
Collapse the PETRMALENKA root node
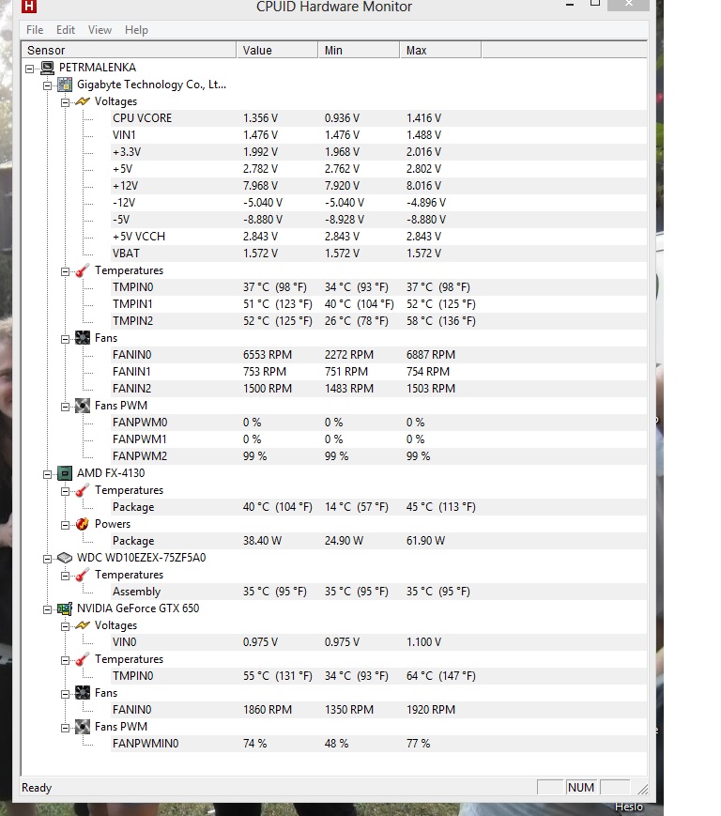point(30,69)
